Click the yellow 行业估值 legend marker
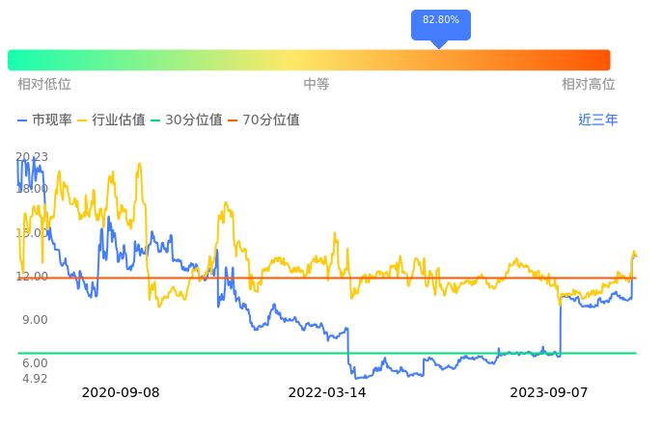The width and height of the screenshot is (662, 426). coord(82,120)
